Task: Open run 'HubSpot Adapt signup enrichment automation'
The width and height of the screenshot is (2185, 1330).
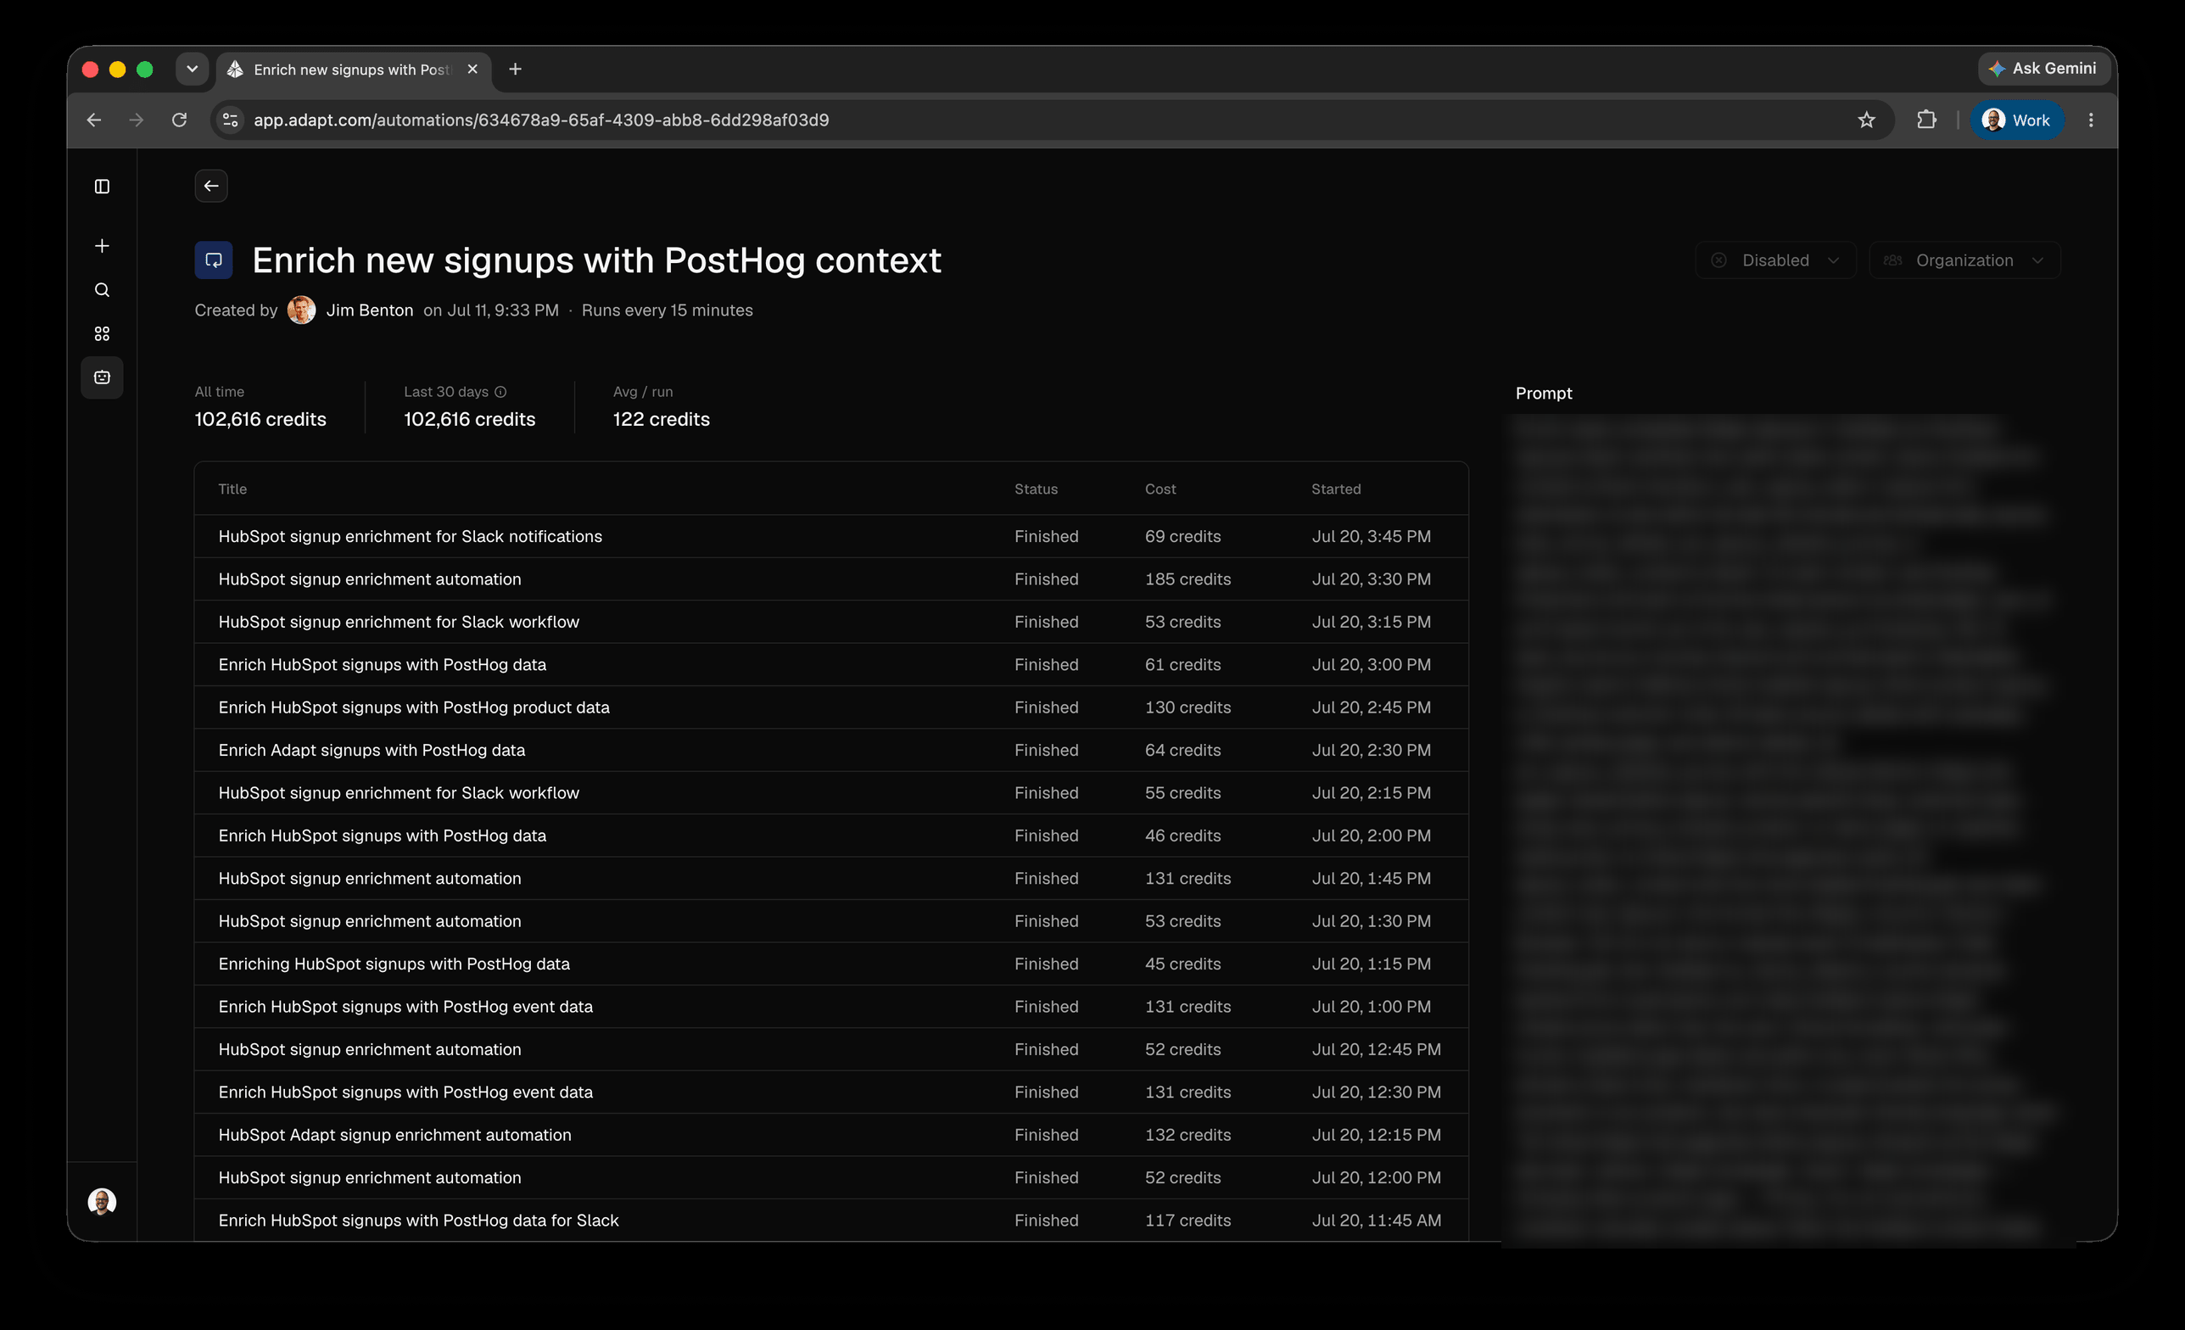Action: point(831,1135)
